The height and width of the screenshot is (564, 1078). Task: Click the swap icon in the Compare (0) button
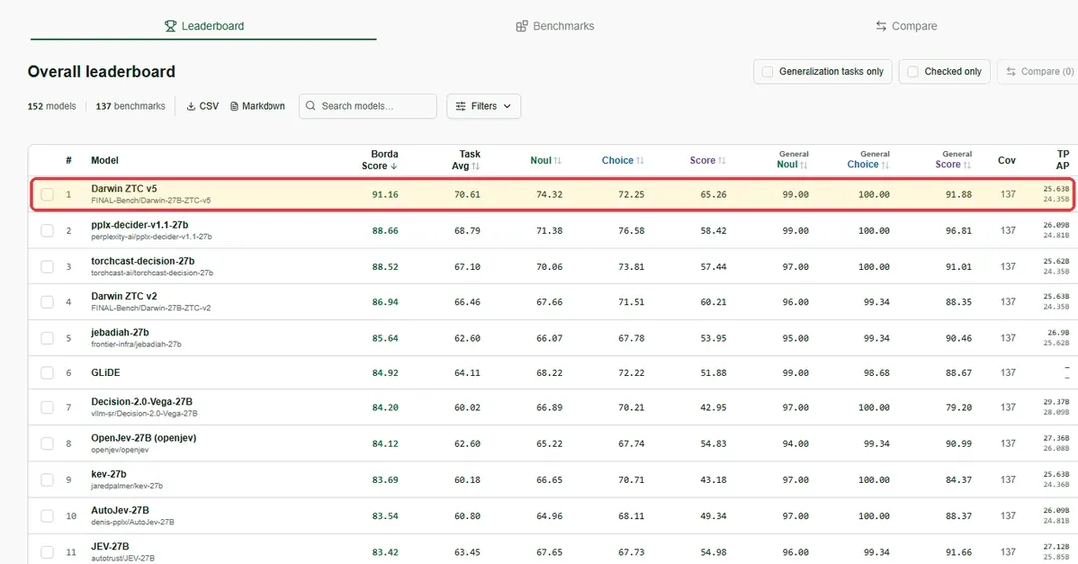click(1011, 72)
